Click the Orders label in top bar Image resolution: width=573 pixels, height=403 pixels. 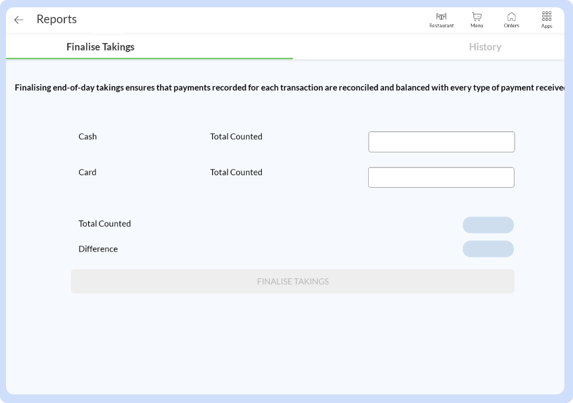click(511, 25)
